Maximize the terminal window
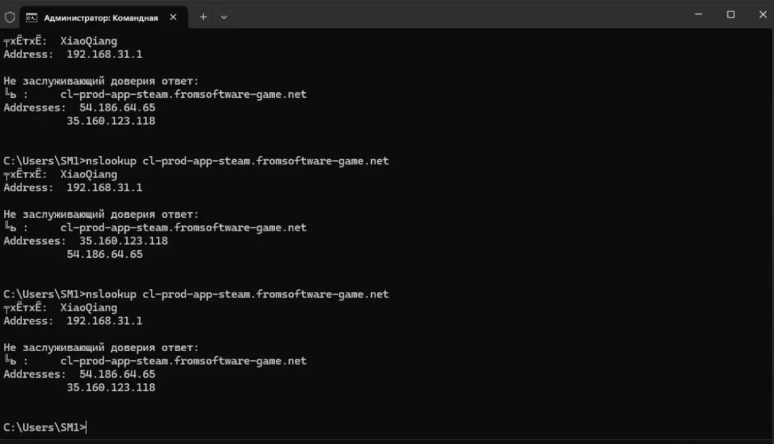The image size is (774, 444). pyautogui.click(x=730, y=15)
